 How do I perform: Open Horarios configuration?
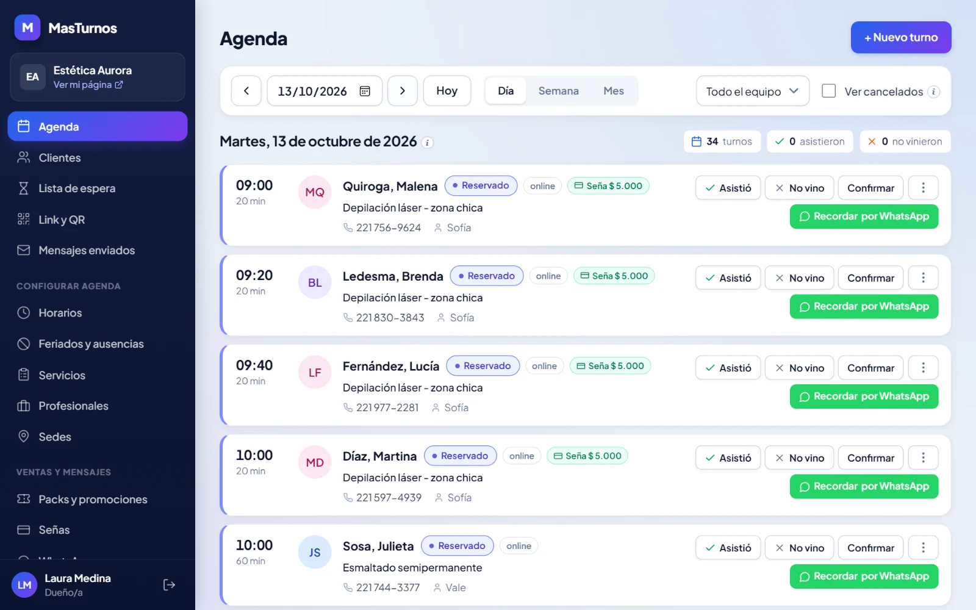(98, 313)
